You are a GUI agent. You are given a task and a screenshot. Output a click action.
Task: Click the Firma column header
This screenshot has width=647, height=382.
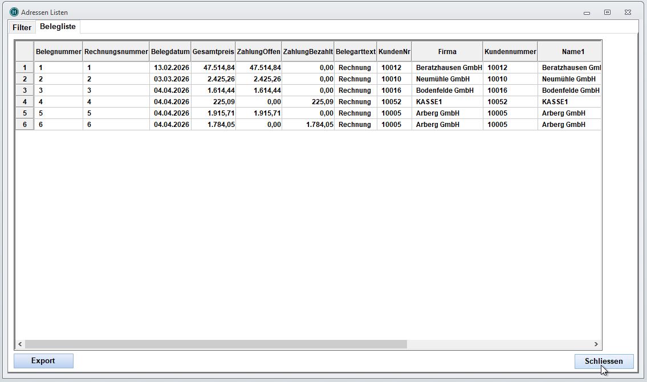pos(447,52)
